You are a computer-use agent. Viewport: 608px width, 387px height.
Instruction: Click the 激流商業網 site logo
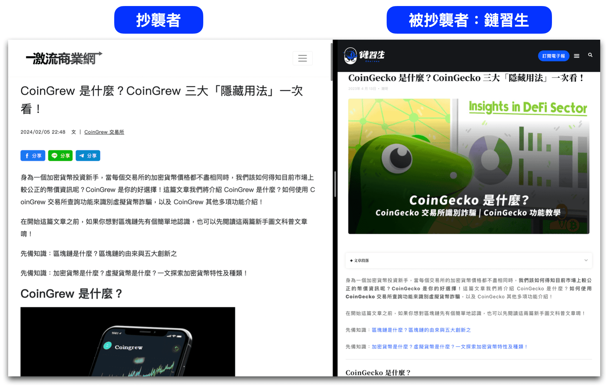click(64, 58)
